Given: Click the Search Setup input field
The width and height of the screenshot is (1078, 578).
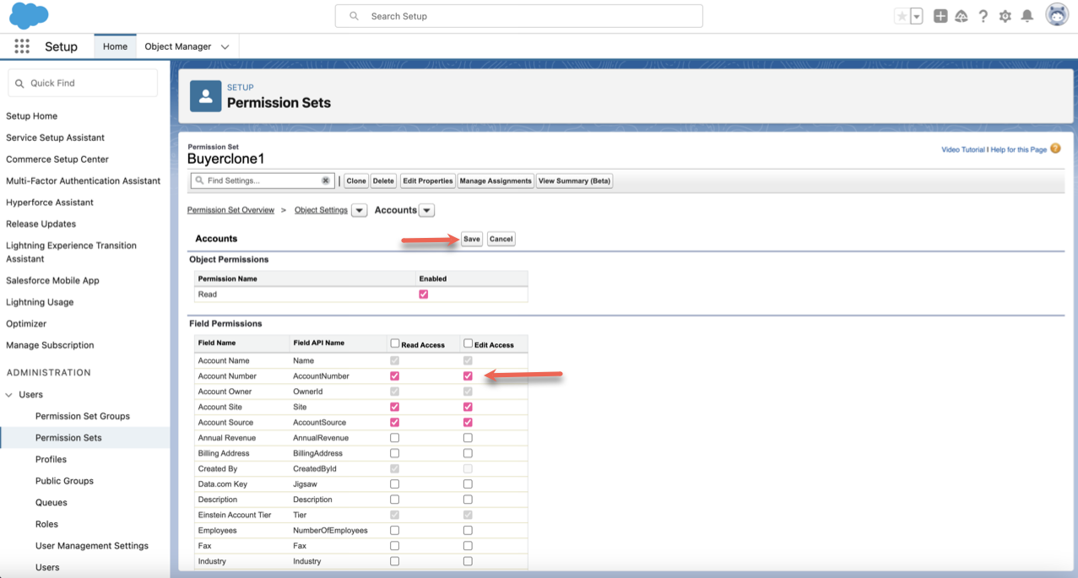Looking at the screenshot, I should pyautogui.click(x=518, y=16).
